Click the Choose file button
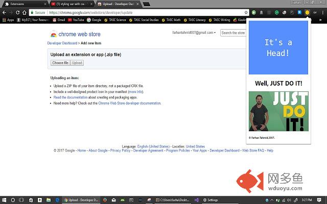327x204 pixels. pos(60,63)
